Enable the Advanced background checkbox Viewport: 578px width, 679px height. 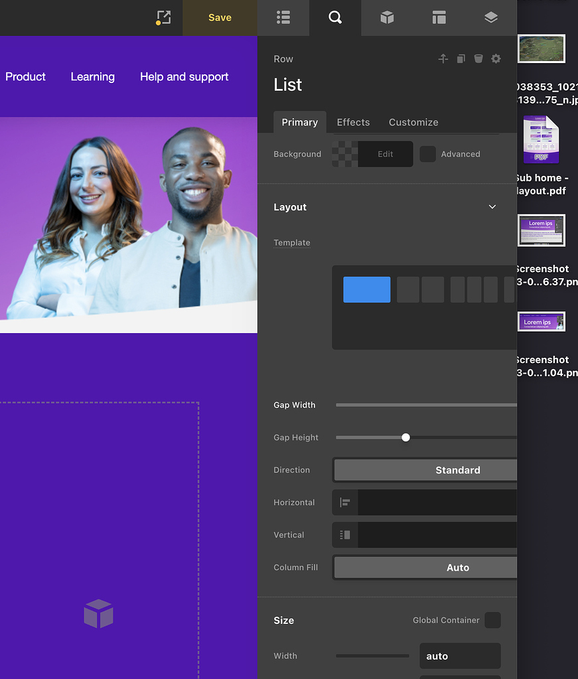click(x=427, y=153)
